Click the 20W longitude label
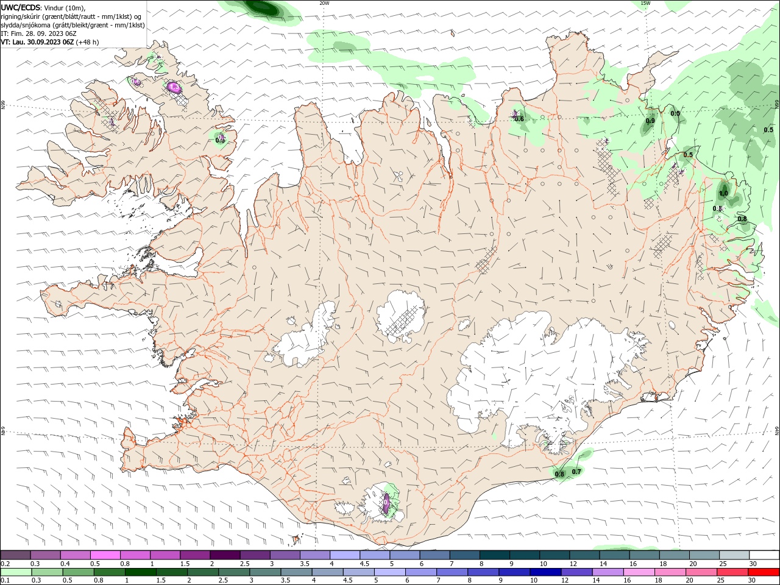Image resolution: width=780 pixels, height=585 pixels. tap(324, 3)
